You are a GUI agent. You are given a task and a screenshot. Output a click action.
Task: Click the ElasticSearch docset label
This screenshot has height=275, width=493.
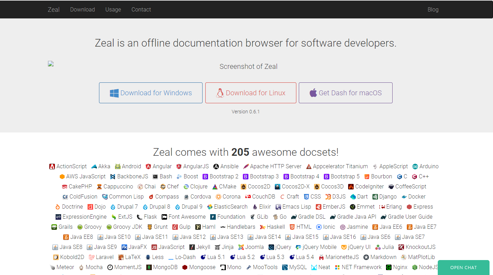click(231, 207)
